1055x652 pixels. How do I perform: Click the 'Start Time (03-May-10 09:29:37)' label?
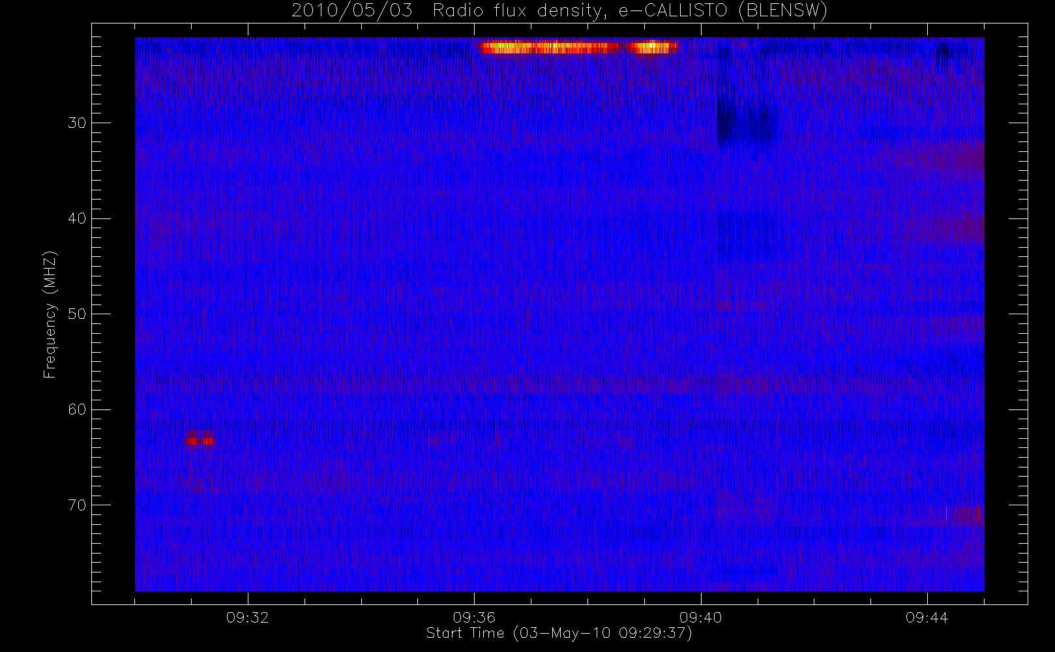click(x=559, y=633)
